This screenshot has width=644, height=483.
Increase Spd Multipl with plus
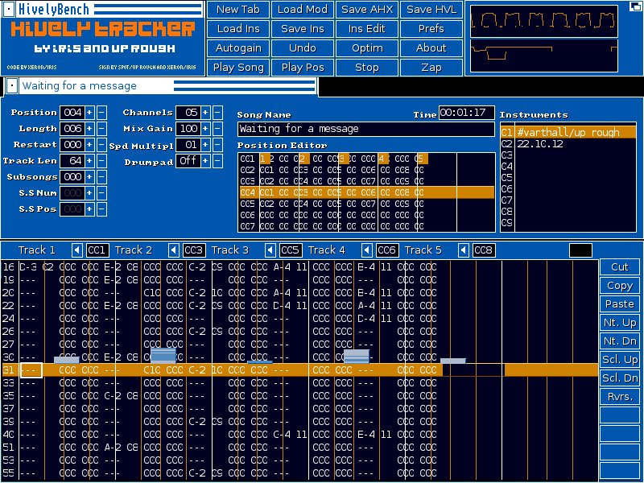(x=205, y=145)
